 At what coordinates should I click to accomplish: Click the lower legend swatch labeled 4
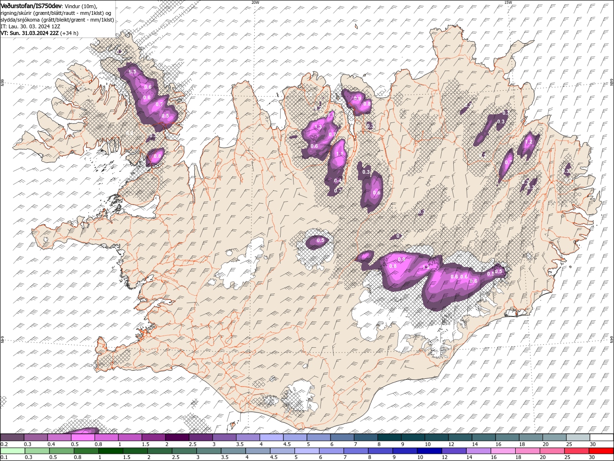258,451
